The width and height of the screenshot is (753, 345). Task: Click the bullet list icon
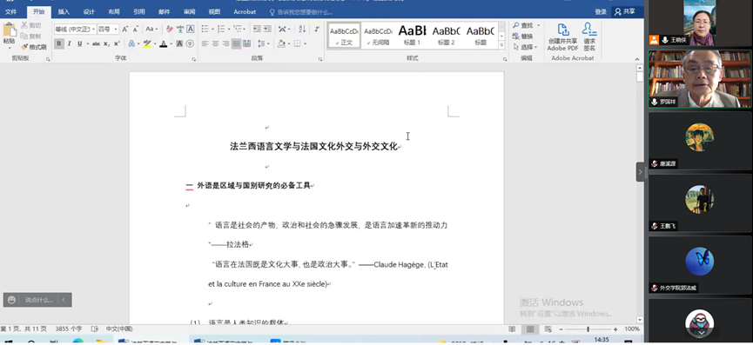point(205,30)
